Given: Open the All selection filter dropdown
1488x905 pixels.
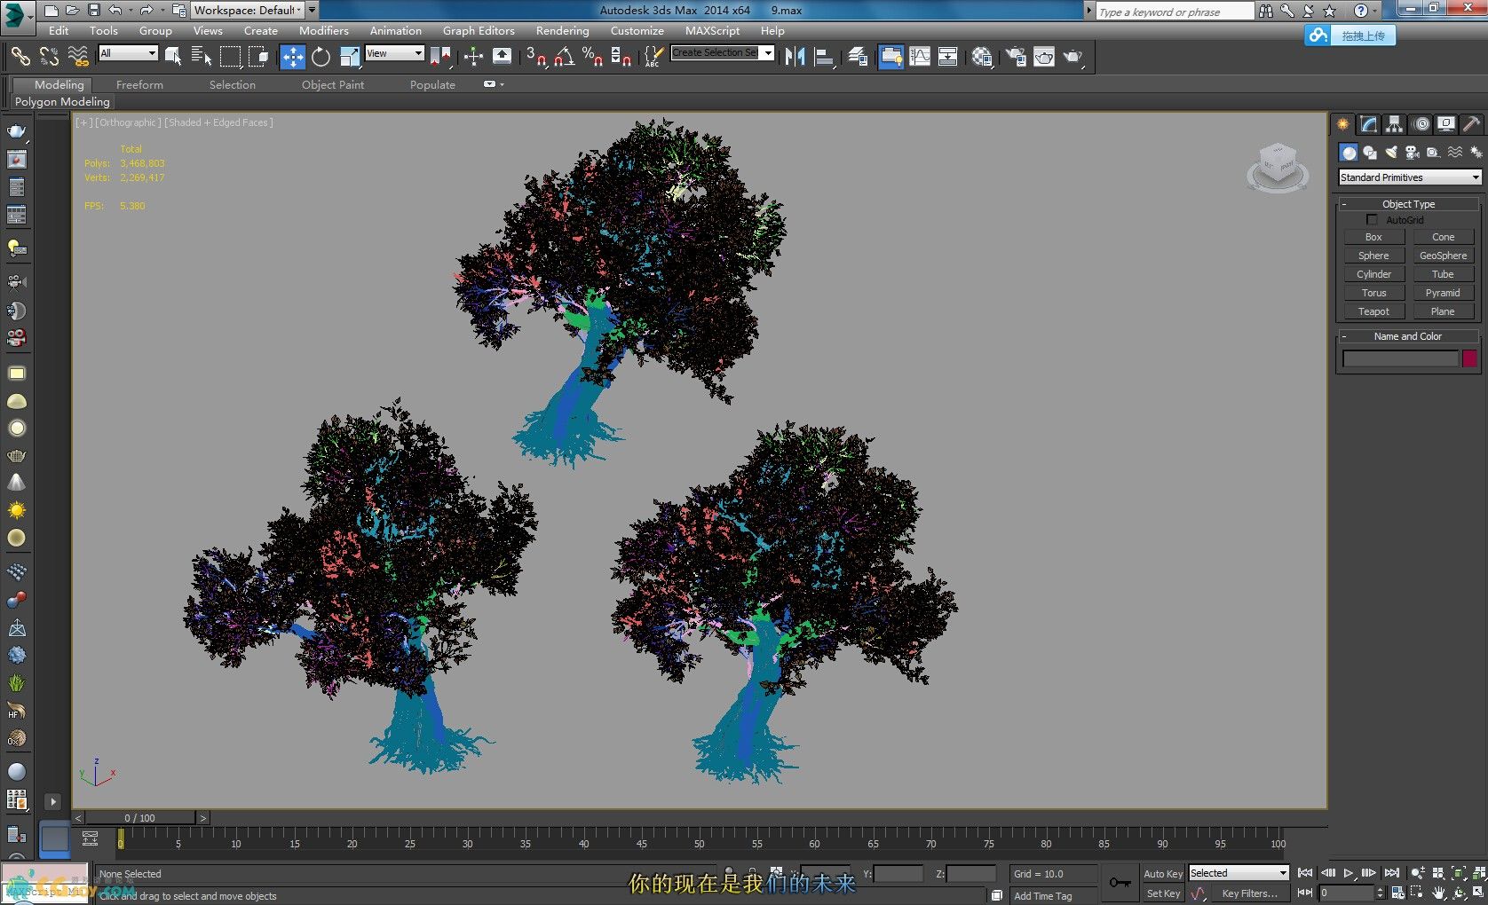Looking at the screenshot, I should 128,53.
